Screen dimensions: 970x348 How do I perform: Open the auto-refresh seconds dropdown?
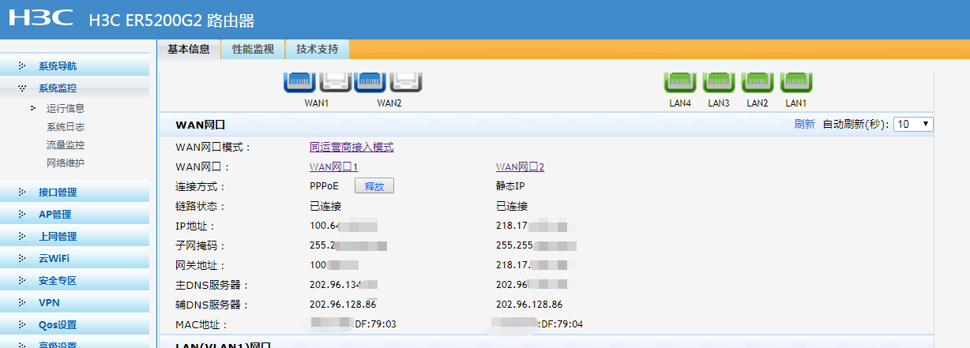coord(913,124)
